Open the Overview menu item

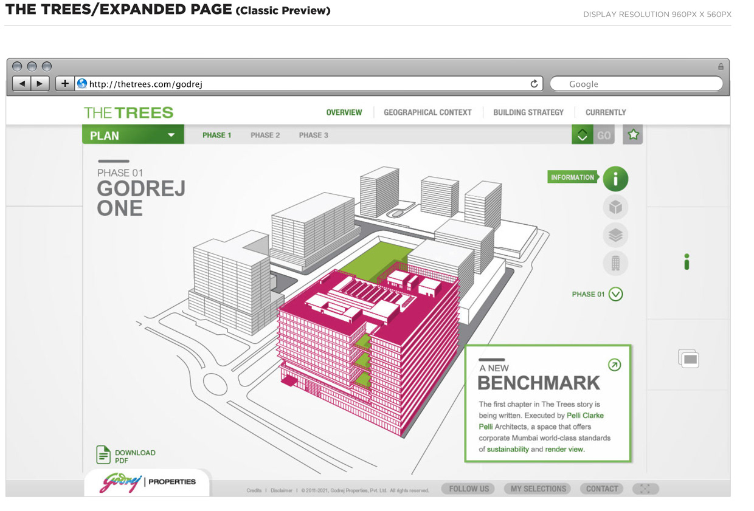point(344,112)
